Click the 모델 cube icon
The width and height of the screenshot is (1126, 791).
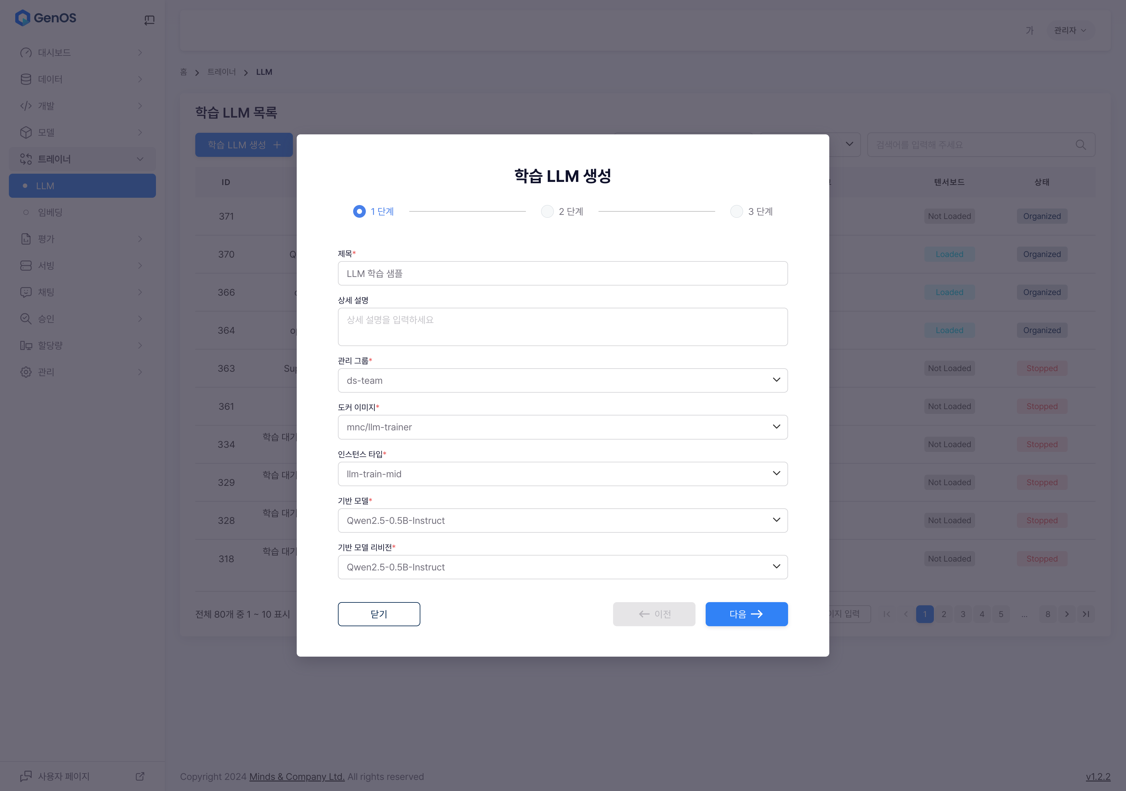point(25,132)
